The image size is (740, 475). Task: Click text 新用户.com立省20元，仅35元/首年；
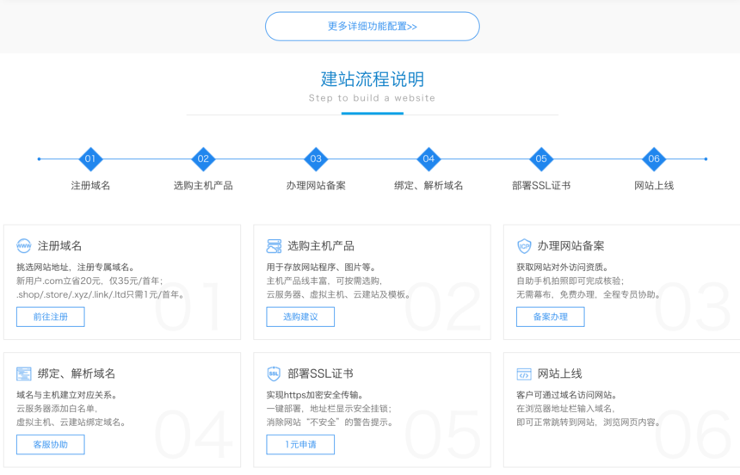click(89, 281)
